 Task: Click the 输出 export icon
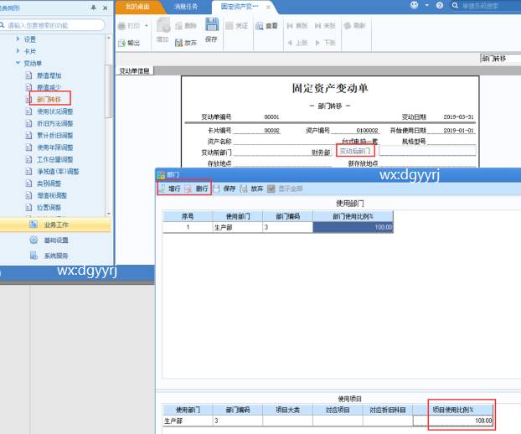coord(121,42)
